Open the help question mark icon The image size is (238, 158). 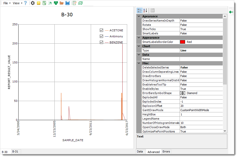[26, 3]
